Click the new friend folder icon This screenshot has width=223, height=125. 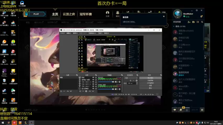(193, 22)
